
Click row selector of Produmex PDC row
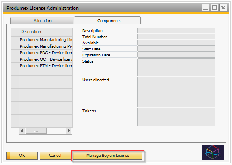coord(15,53)
